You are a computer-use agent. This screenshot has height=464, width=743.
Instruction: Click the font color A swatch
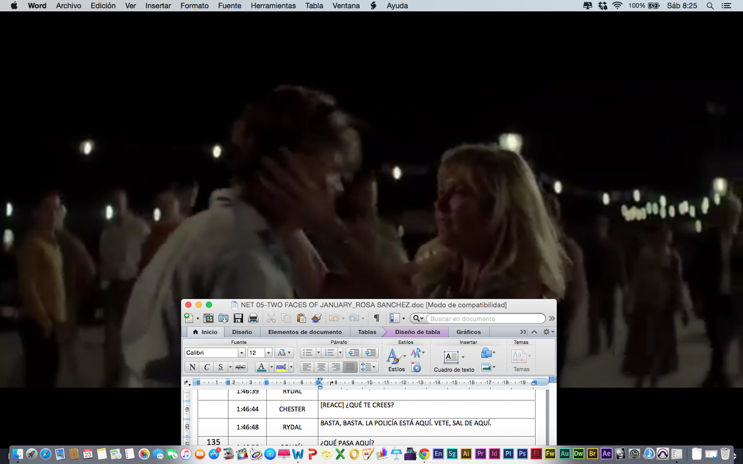point(261,367)
